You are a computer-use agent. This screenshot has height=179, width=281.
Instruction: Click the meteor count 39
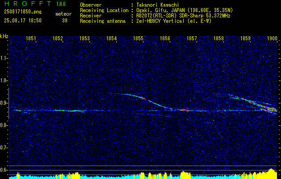point(65,21)
